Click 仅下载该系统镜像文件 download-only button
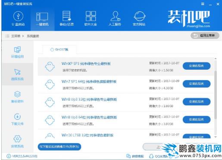This screenshot has height=160, width=222. [59, 147]
